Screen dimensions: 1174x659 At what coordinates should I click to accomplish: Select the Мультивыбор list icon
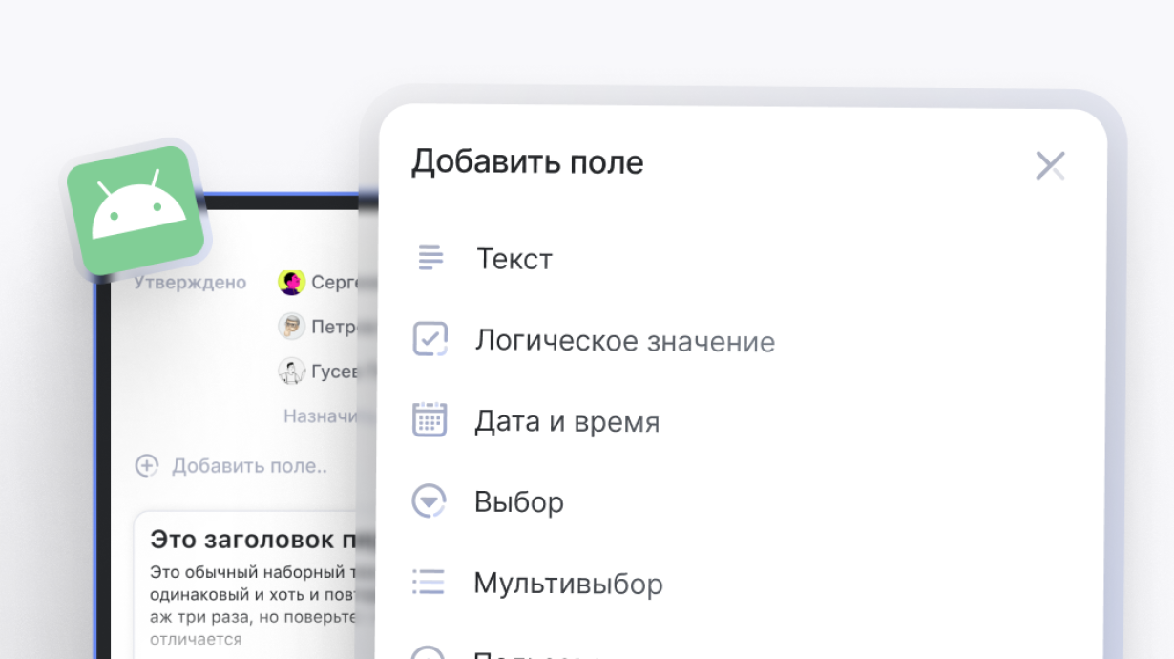430,583
